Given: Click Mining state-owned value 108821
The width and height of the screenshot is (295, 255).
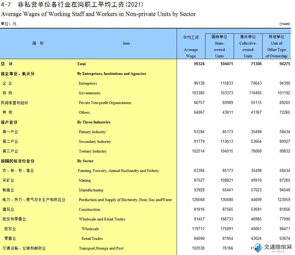Looking at the screenshot, I should (227, 180).
